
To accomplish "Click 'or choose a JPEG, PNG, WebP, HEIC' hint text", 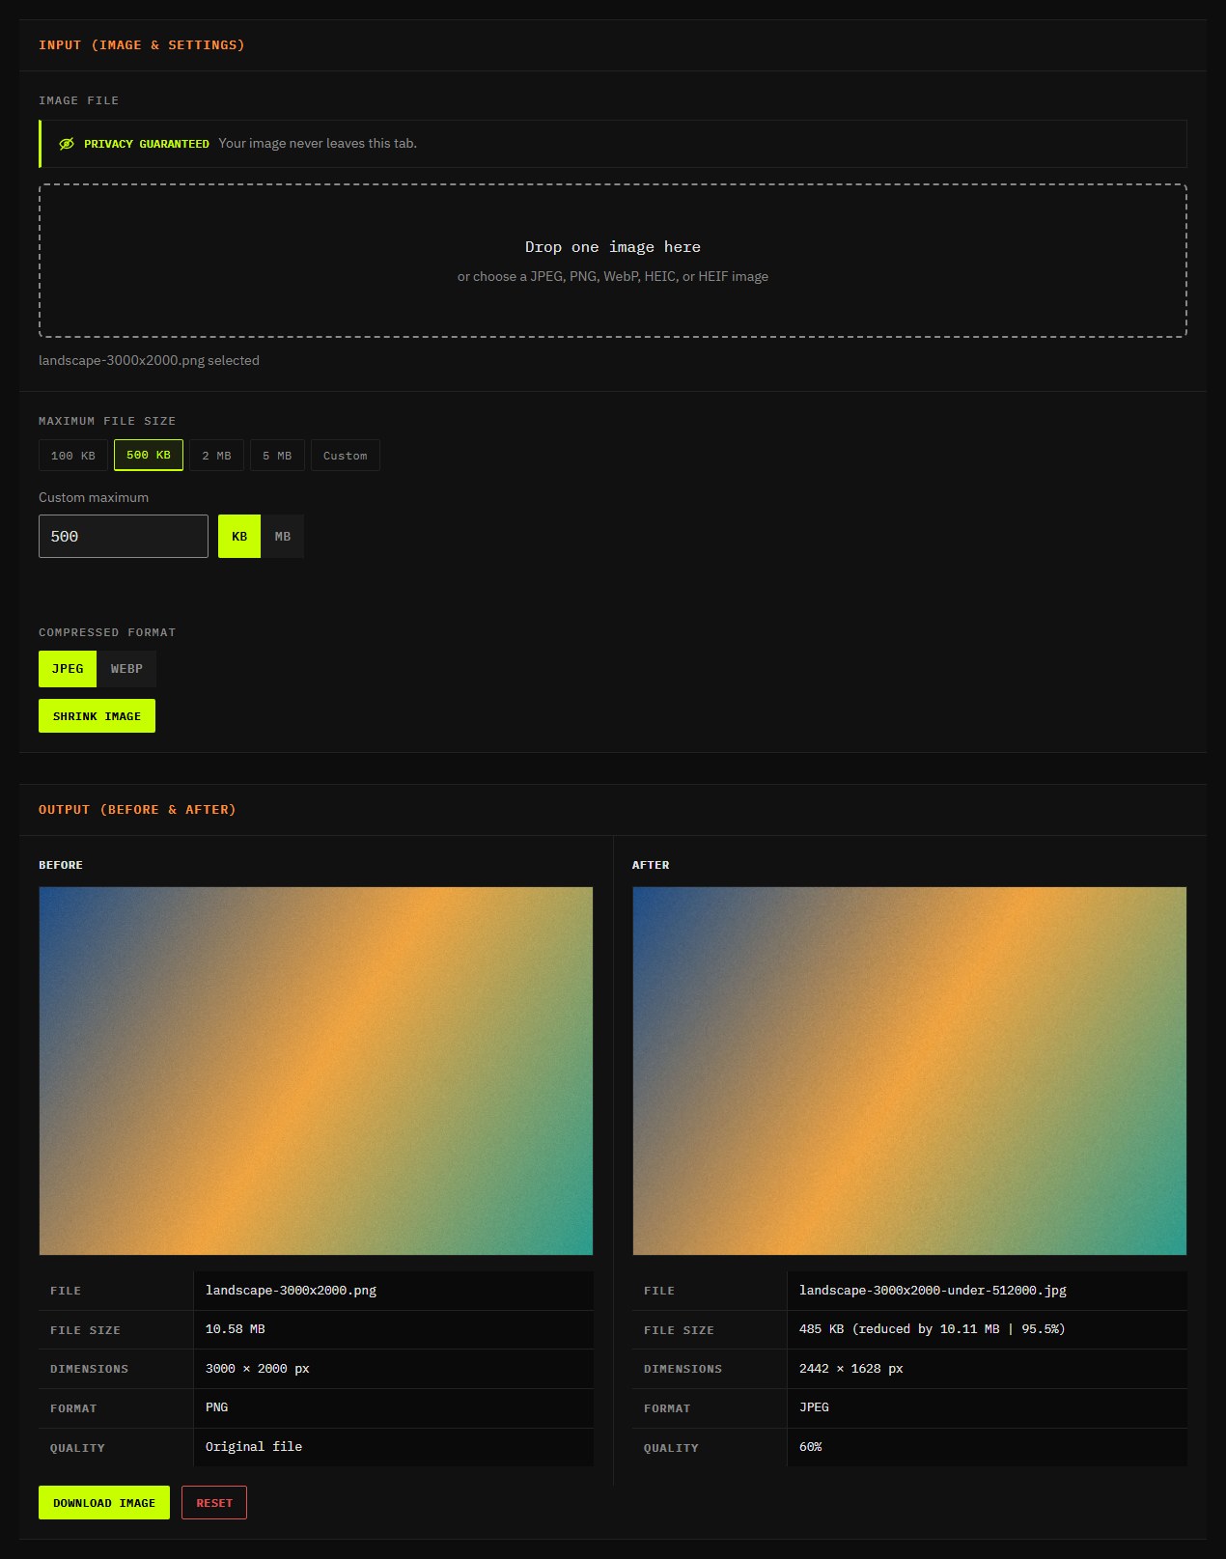I will pyautogui.click(x=613, y=276).
